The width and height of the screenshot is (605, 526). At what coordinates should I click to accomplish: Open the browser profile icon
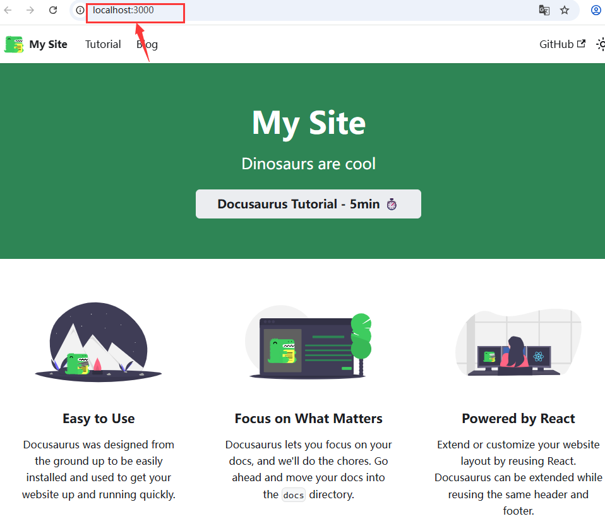pyautogui.click(x=596, y=10)
